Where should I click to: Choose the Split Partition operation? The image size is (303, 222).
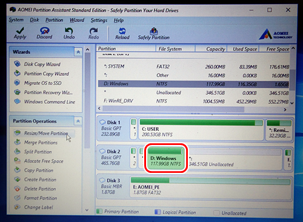[x=33, y=152]
